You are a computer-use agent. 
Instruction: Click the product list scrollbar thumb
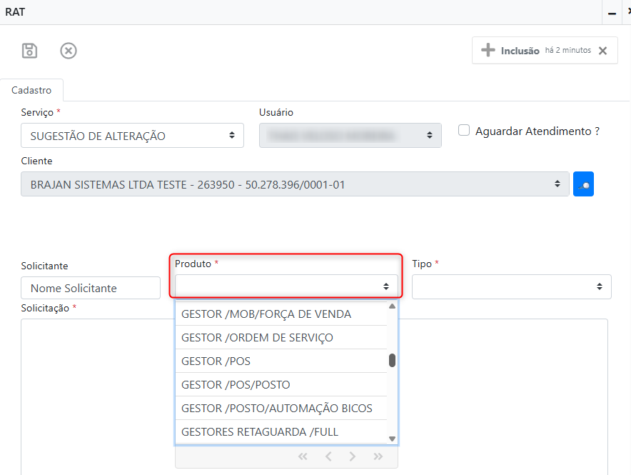[393, 360]
